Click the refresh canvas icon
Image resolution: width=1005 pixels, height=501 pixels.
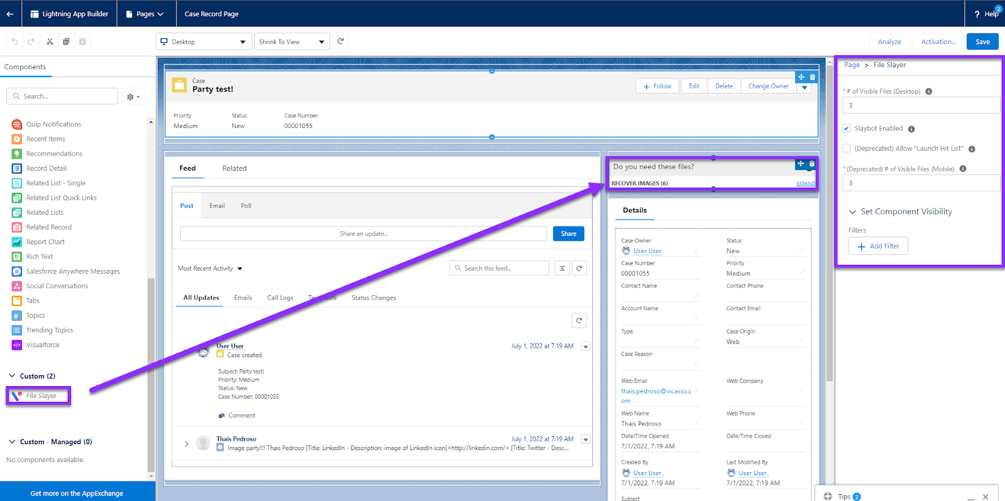click(x=340, y=41)
